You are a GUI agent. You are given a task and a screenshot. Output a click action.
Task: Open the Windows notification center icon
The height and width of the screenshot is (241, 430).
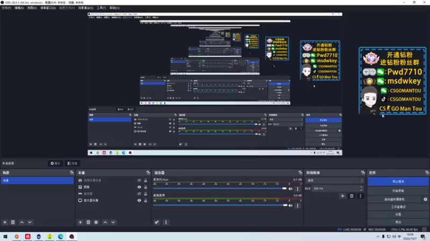click(423, 236)
